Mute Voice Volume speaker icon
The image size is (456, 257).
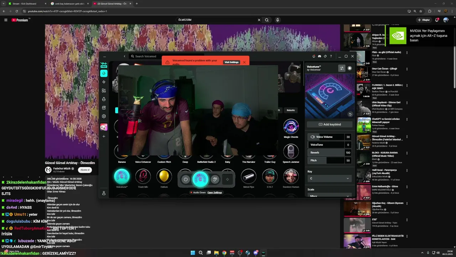pyautogui.click(x=312, y=137)
